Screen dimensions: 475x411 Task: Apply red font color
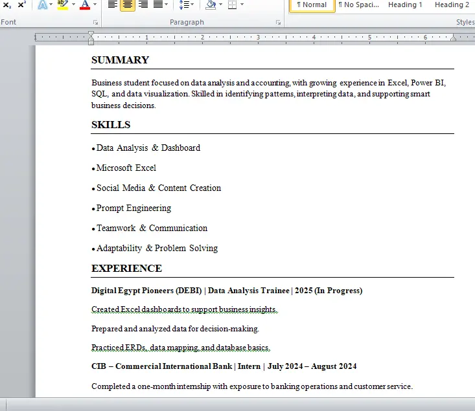(x=85, y=5)
